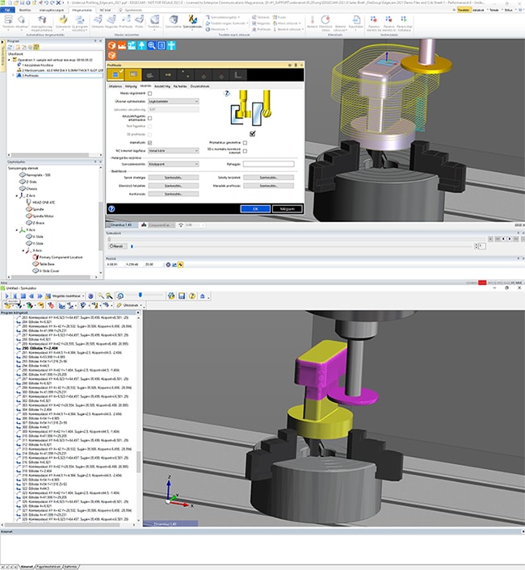Image resolution: width=525 pixels, height=570 pixels.
Task: Click the eject icon in Simulator toolbar
Action: [203, 296]
